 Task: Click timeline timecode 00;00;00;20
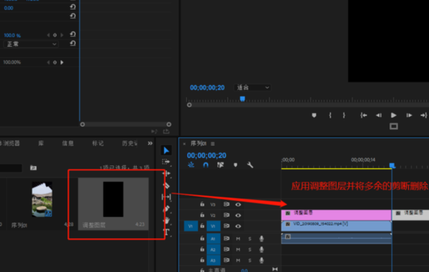tap(207, 156)
